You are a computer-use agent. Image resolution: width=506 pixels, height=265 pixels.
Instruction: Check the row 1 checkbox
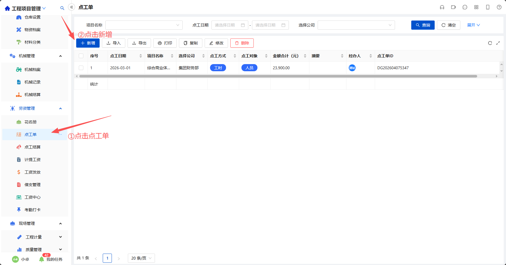[81, 68]
